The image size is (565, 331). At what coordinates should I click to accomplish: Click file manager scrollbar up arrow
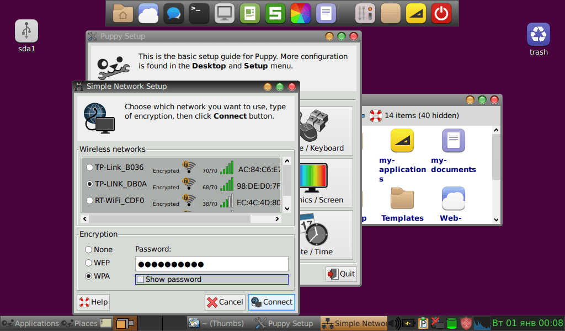coord(496,130)
